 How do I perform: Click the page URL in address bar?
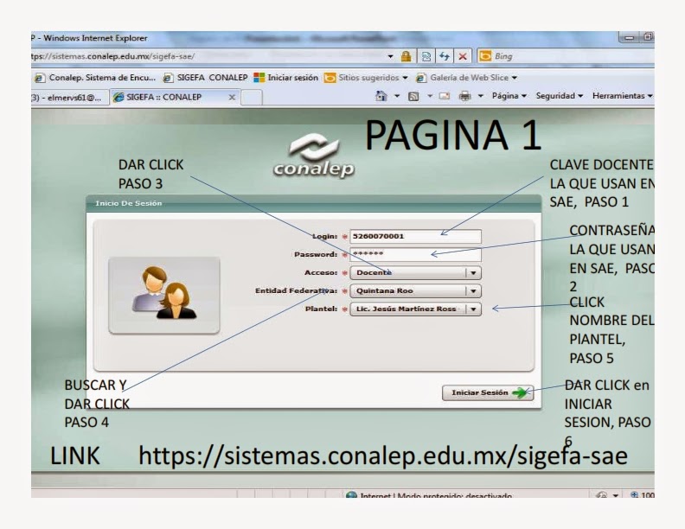click(x=113, y=56)
